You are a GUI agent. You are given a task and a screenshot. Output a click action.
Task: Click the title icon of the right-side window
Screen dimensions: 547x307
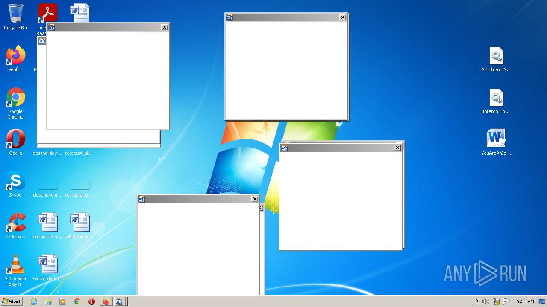point(284,148)
